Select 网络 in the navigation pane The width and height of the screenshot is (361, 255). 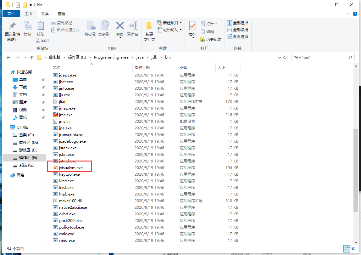20,175
